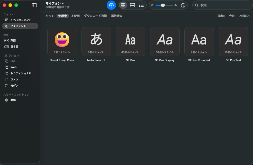Enable the 不使用 filter
253x165 pixels.
click(x=75, y=16)
